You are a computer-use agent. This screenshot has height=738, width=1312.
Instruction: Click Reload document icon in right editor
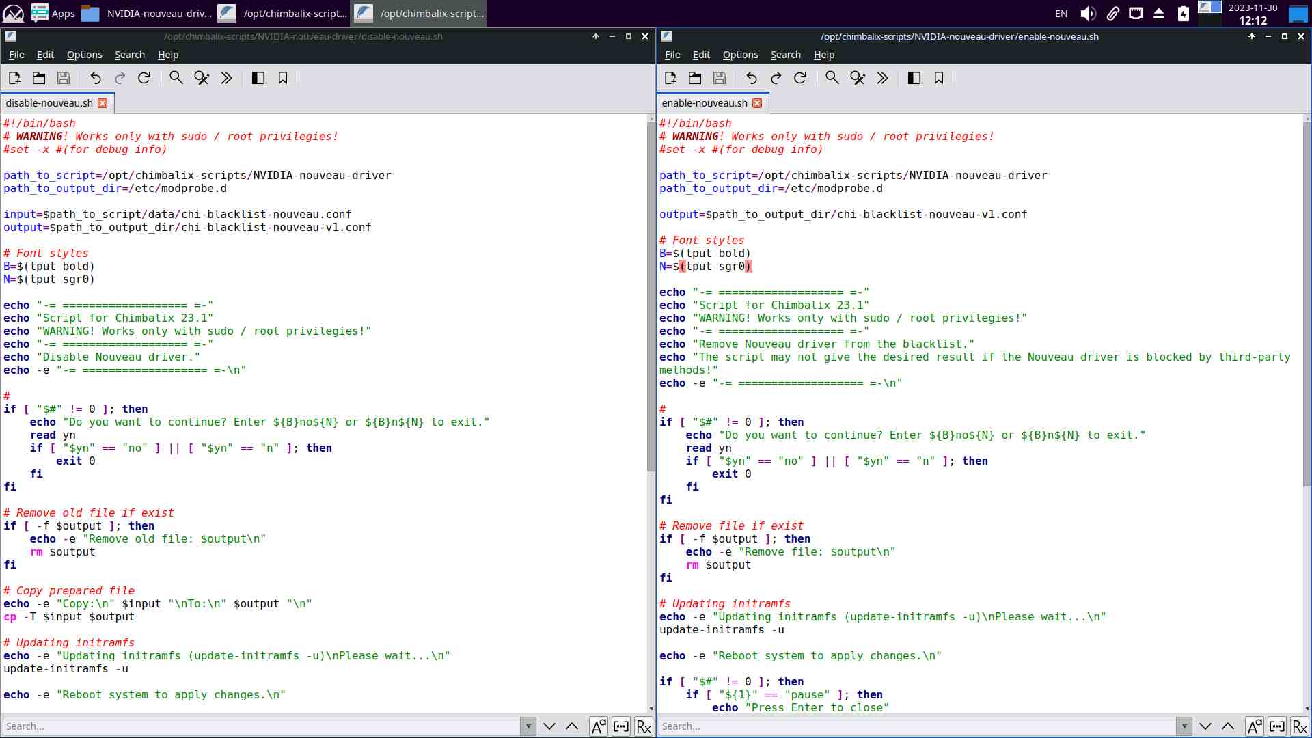click(800, 78)
